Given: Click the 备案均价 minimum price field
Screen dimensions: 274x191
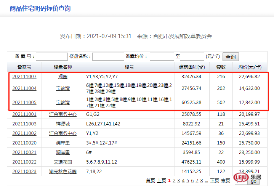Looking at the screenshot, I should click(162, 57).
